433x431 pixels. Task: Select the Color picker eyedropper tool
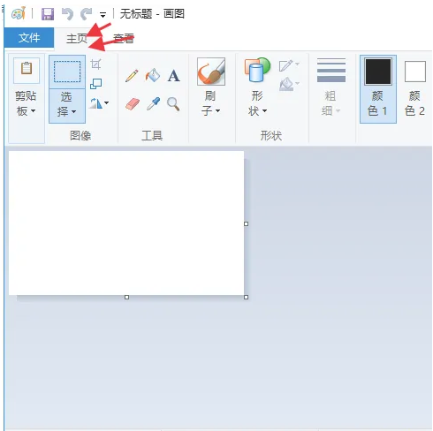[153, 103]
